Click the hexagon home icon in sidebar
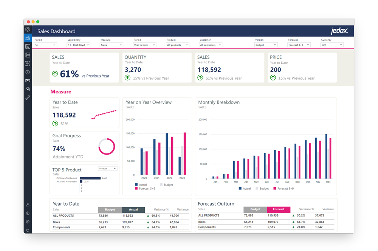The width and height of the screenshot is (378, 251). pyautogui.click(x=28, y=29)
